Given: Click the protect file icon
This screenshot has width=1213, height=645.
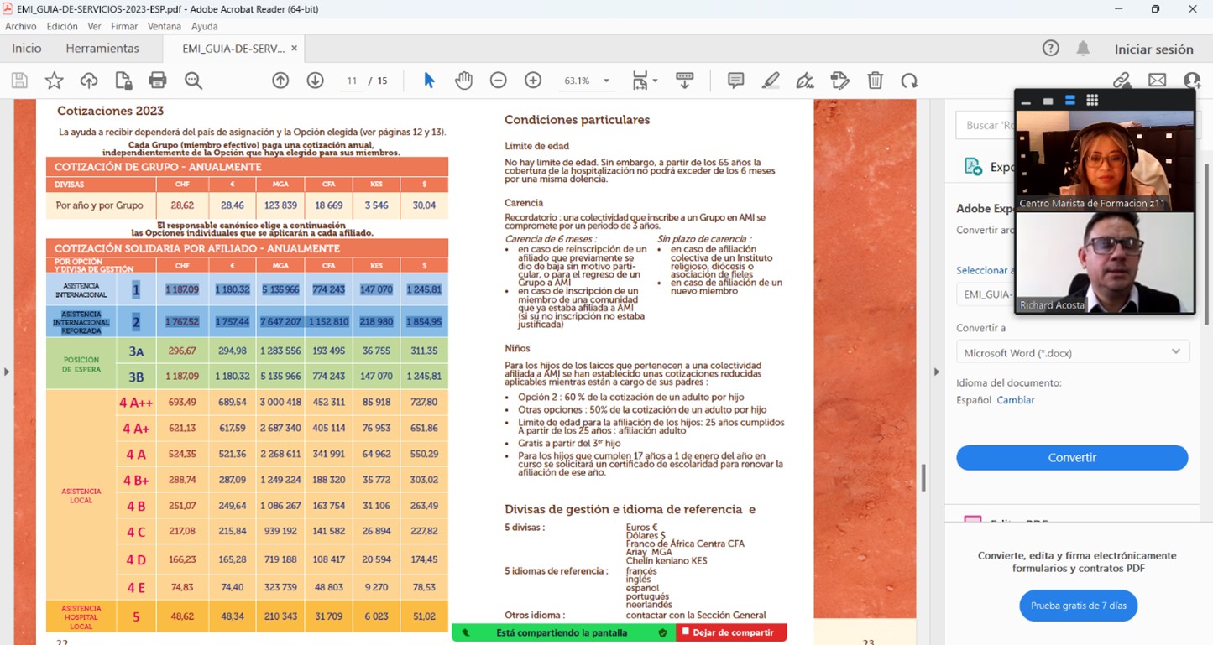Looking at the screenshot, I should [x=123, y=81].
